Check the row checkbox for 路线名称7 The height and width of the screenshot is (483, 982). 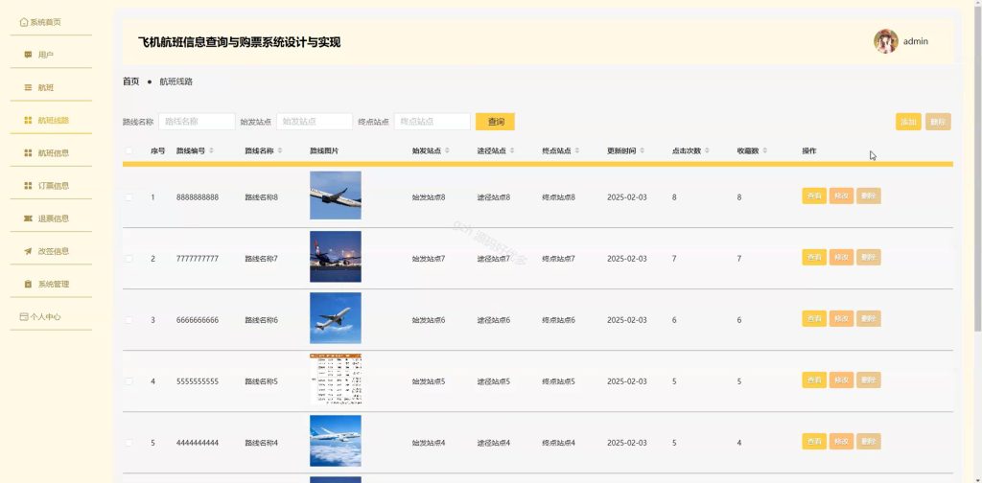(x=129, y=259)
